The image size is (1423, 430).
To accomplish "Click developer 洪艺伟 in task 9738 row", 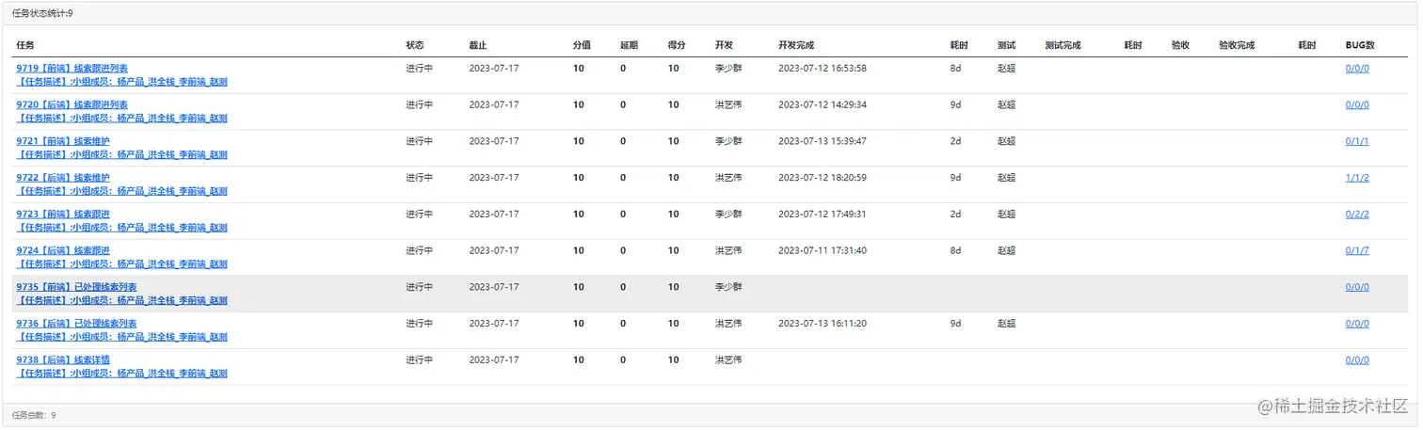I will click(728, 360).
